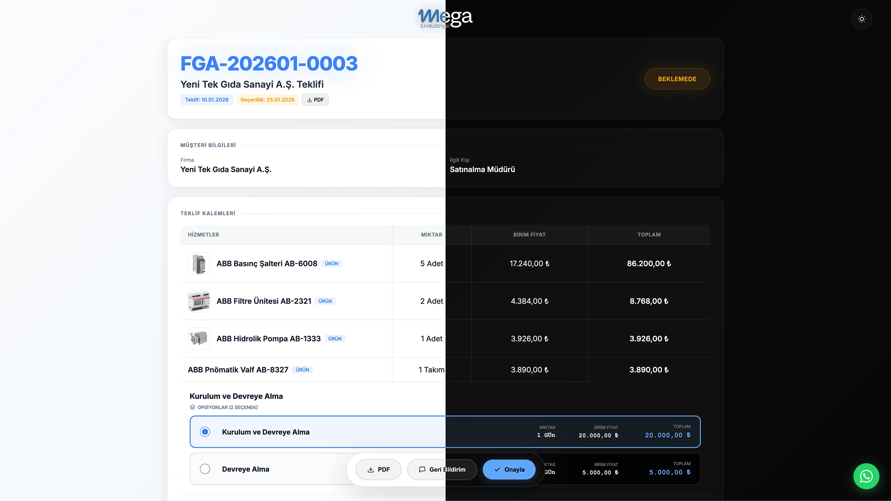891x501 pixels.
Task: Click the BEKLEMEDE status badge
Action: pos(677,79)
